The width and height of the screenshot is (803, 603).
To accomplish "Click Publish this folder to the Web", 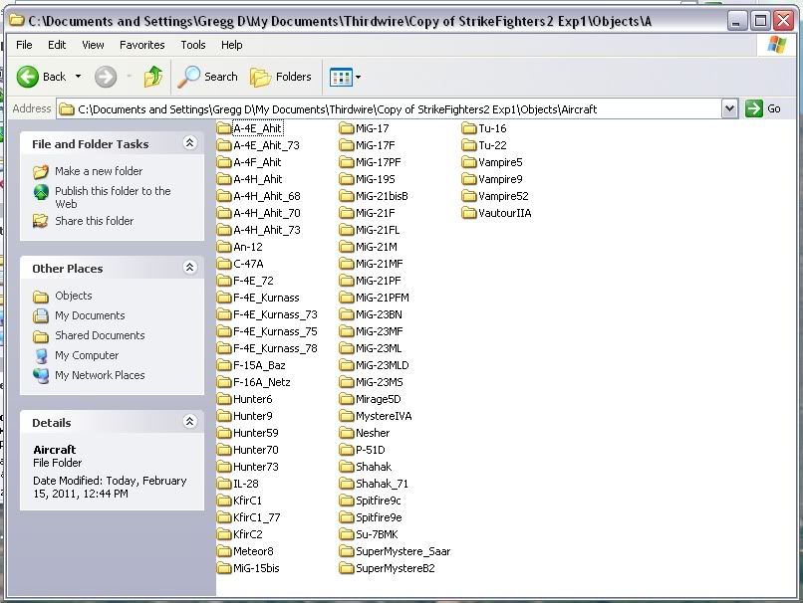I will (113, 197).
